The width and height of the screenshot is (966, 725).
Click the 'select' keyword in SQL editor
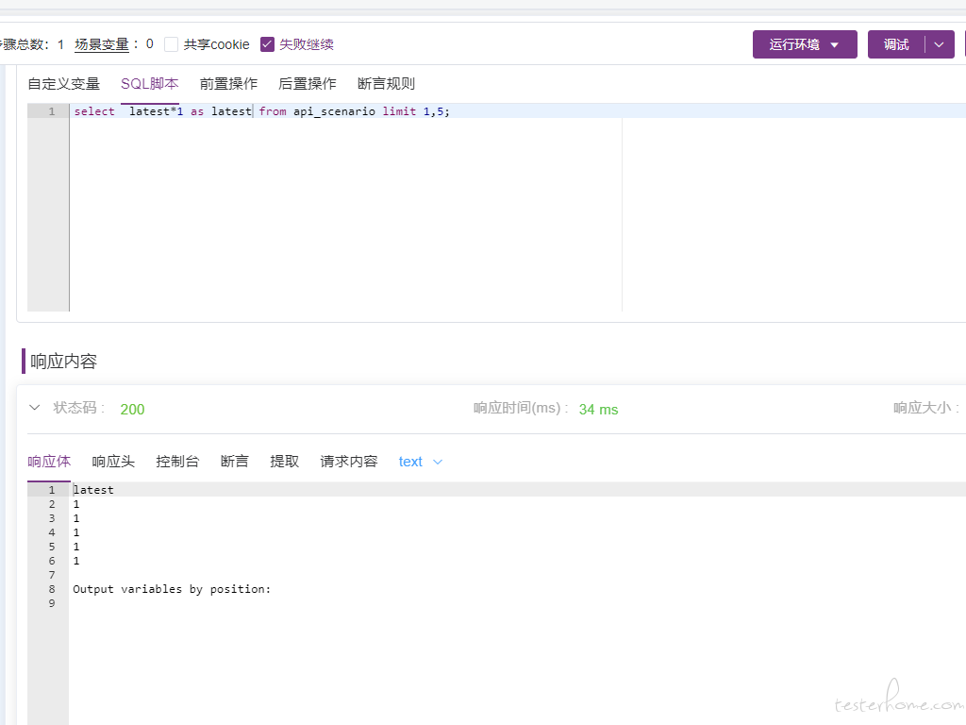94,111
